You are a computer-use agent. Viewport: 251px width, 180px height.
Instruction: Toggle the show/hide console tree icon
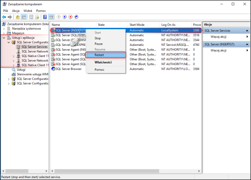tap(24, 17)
